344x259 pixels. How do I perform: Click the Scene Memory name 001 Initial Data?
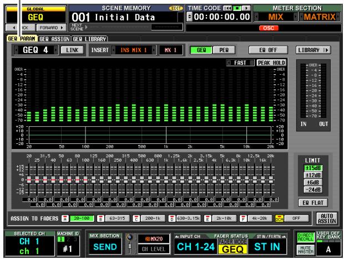pos(113,17)
